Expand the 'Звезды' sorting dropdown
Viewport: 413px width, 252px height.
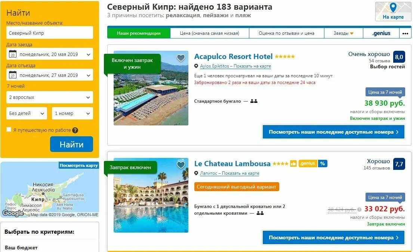pos(343,33)
